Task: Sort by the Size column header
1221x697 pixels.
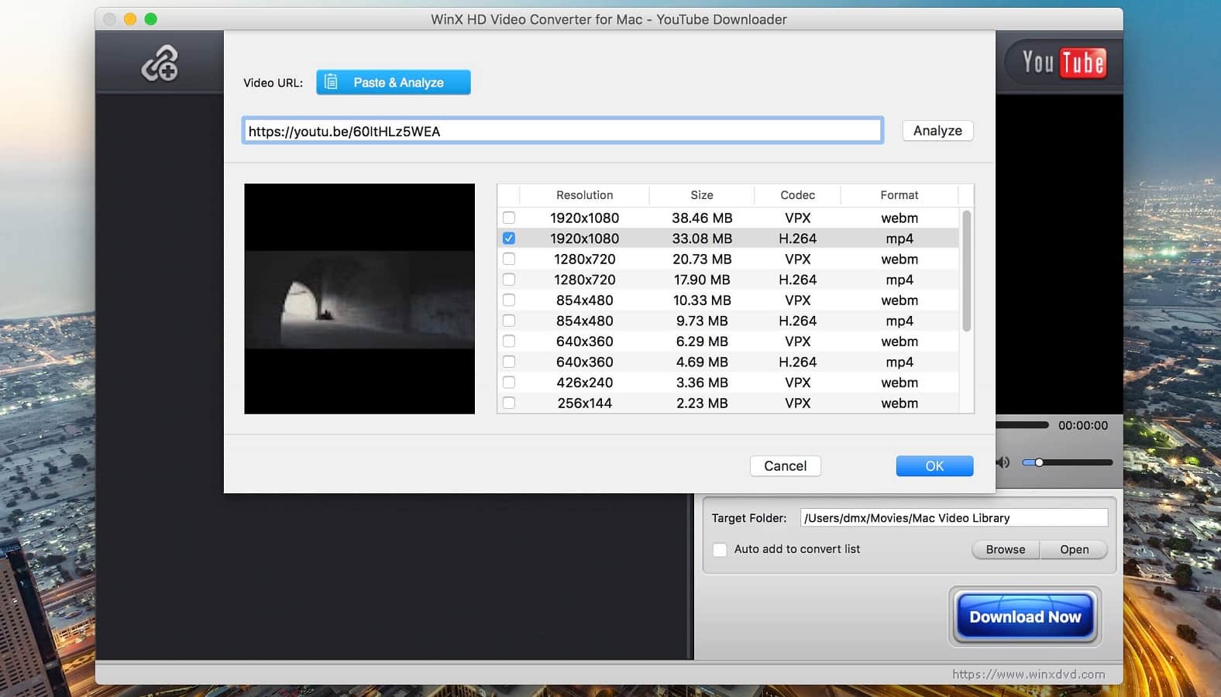Action: coord(701,195)
